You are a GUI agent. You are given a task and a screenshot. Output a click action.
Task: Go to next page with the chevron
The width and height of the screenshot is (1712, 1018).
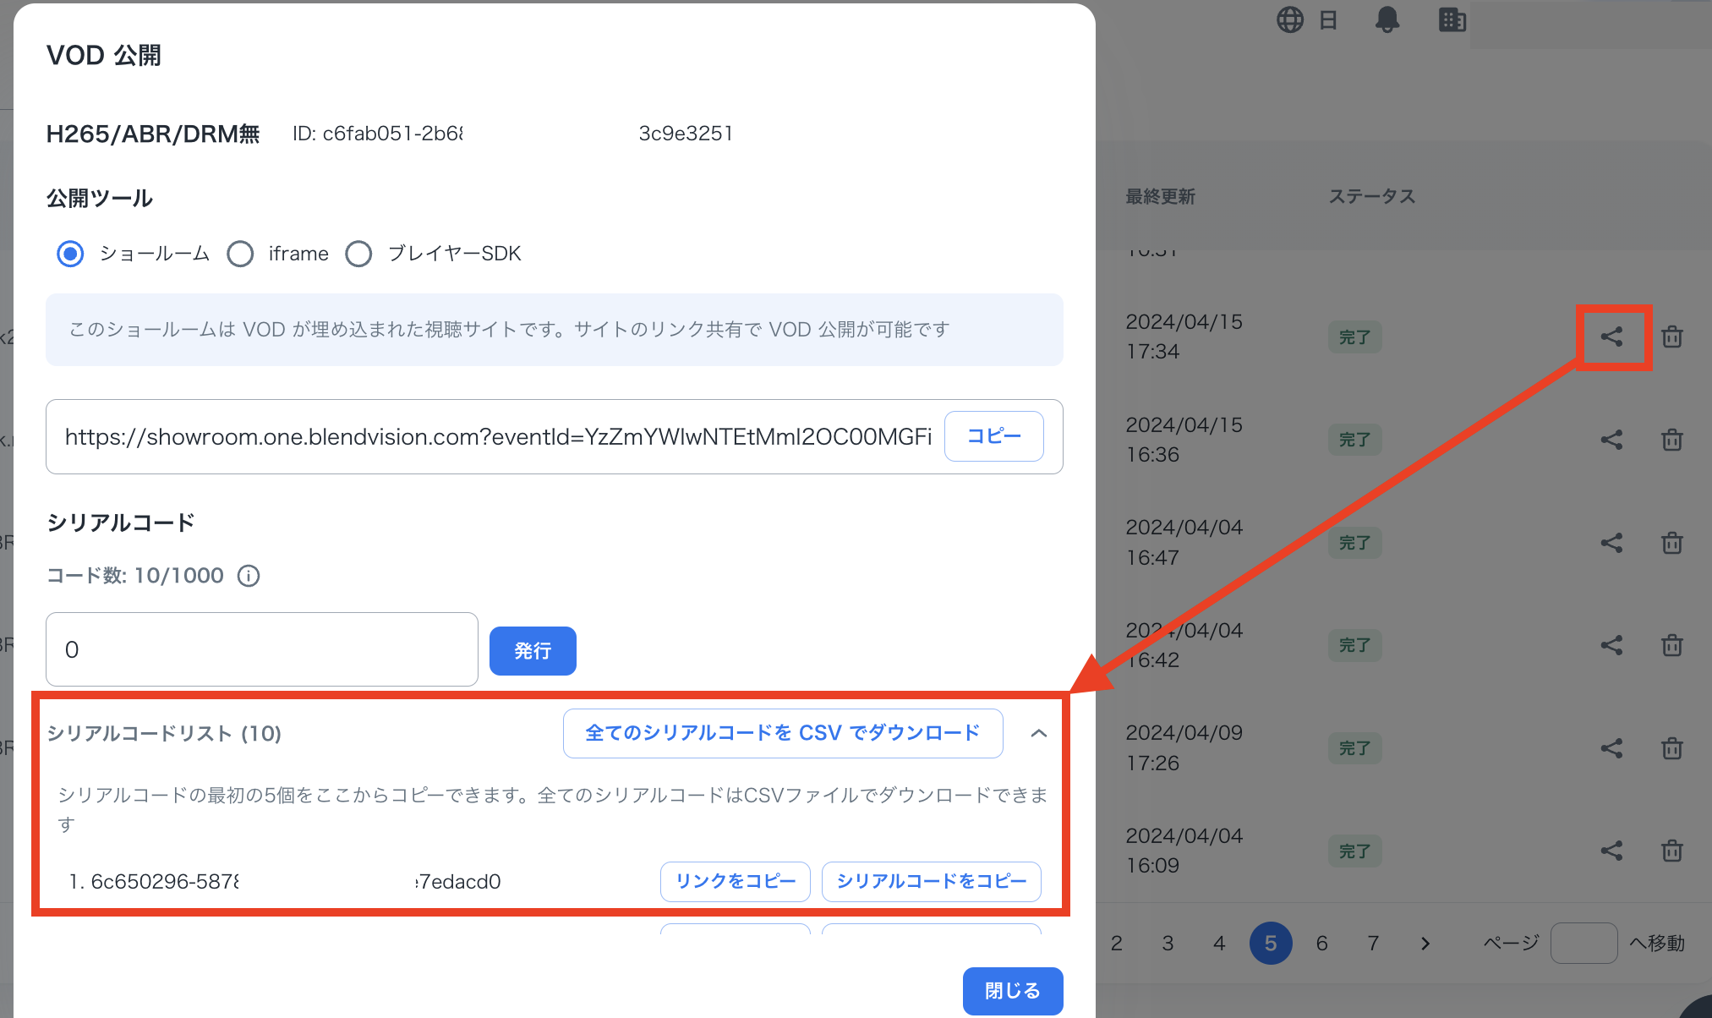[1425, 943]
